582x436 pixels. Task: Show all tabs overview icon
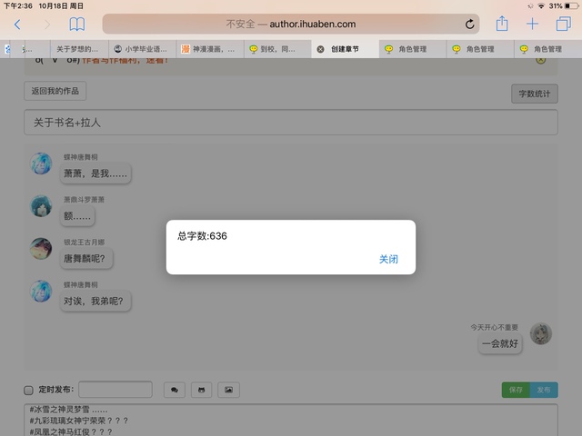(x=563, y=25)
